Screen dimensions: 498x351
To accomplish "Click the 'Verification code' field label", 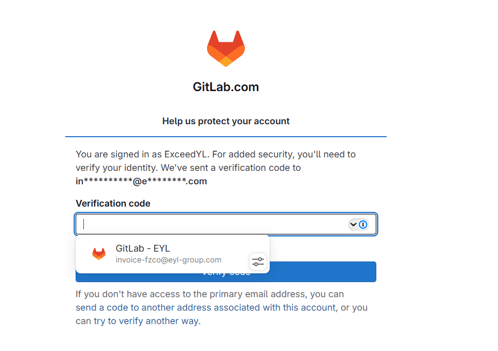I will point(113,203).
